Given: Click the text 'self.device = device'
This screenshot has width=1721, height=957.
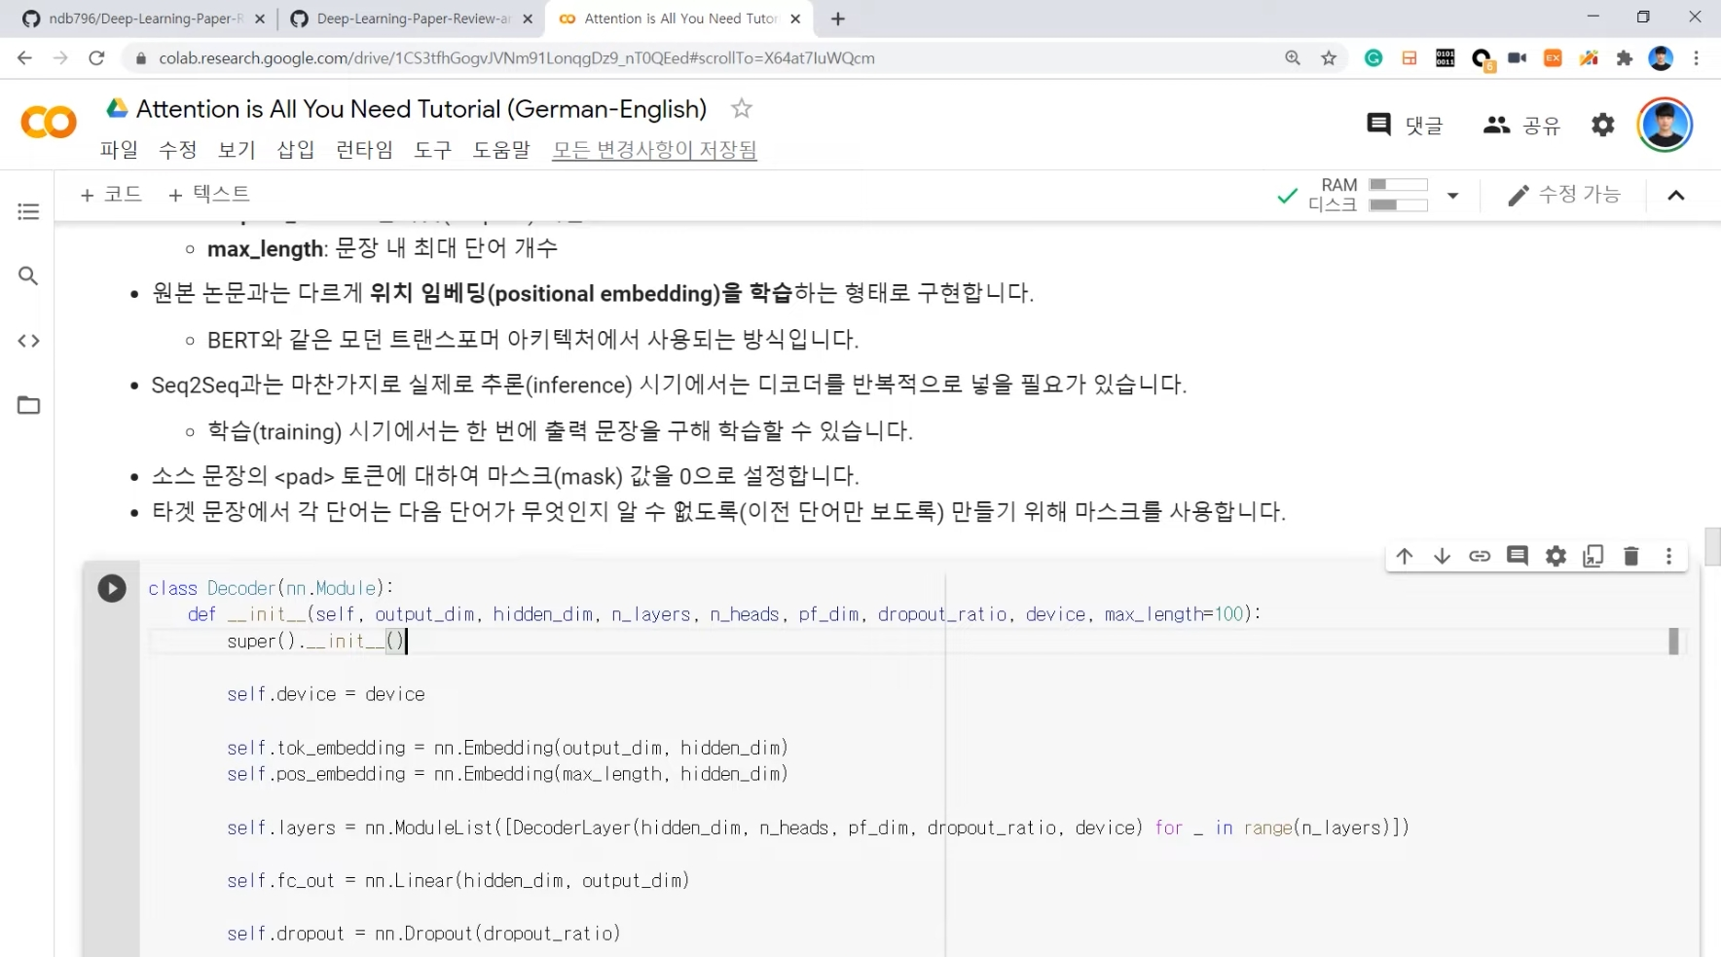Looking at the screenshot, I should [x=326, y=694].
